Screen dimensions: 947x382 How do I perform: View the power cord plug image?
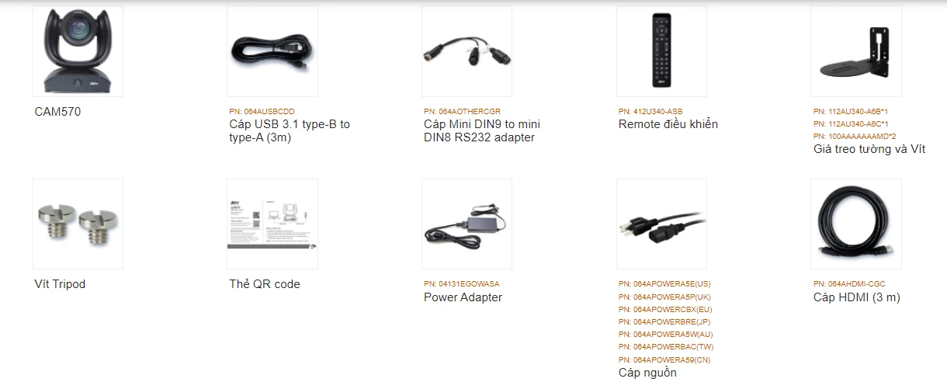click(661, 224)
